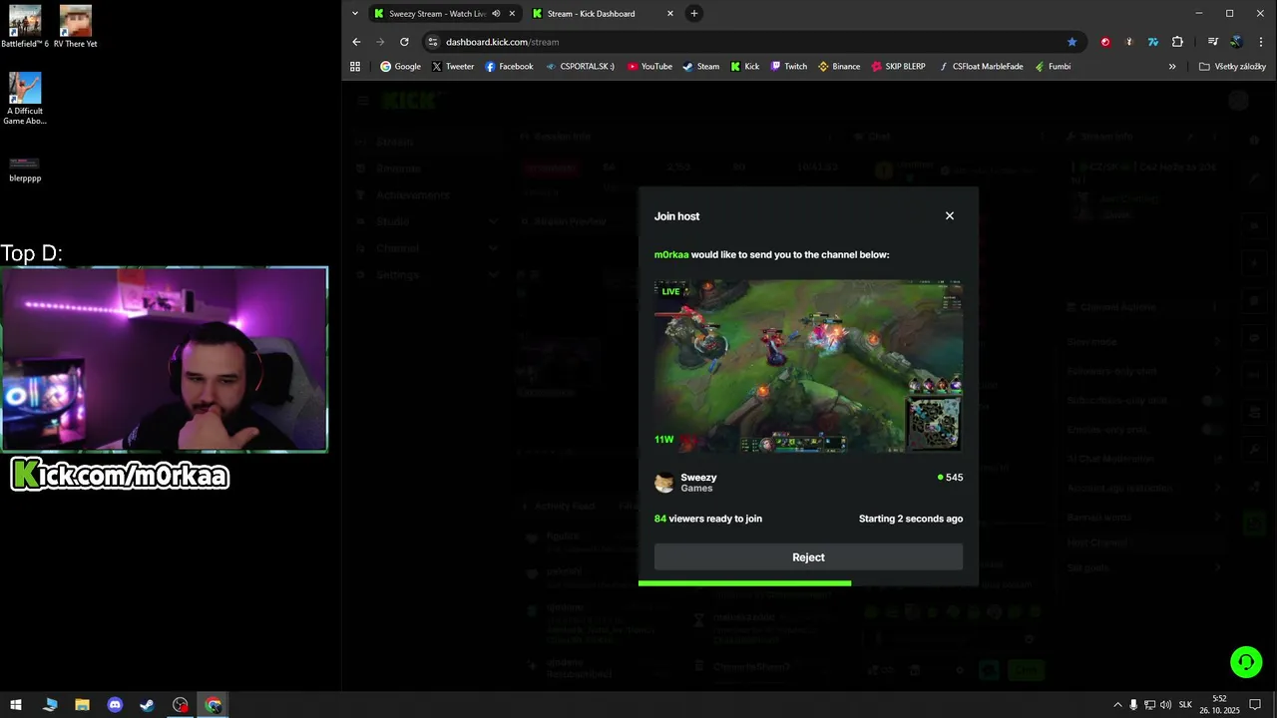Open a new browser tab
This screenshot has height=718, width=1277.
pos(694,13)
